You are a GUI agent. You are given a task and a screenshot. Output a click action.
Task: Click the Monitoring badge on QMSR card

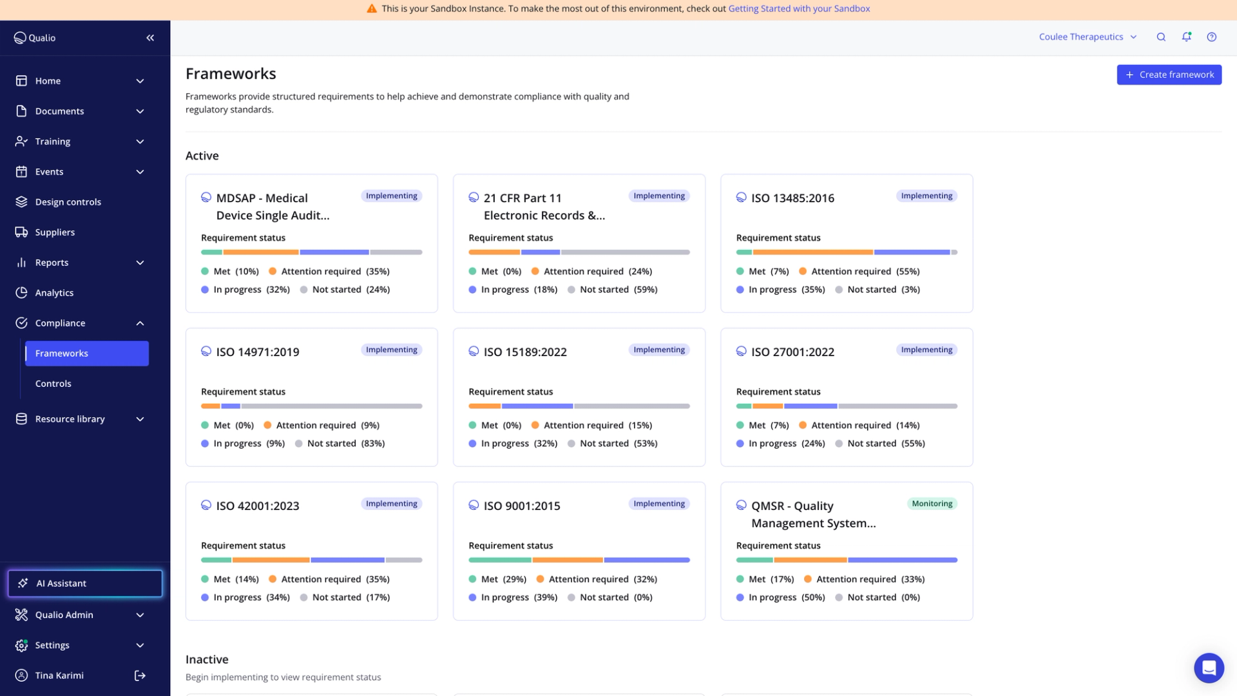click(x=932, y=503)
